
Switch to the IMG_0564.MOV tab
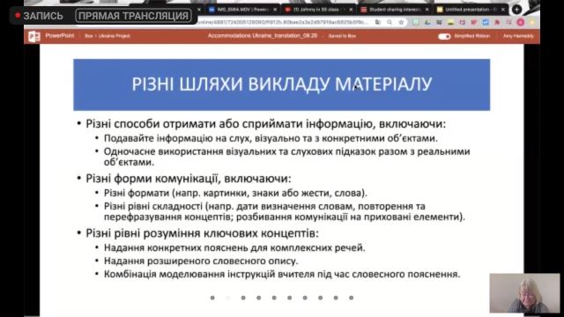point(243,10)
